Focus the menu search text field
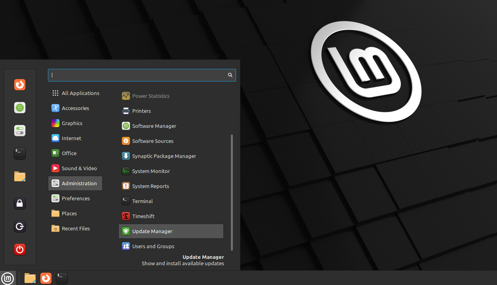 click(142, 75)
